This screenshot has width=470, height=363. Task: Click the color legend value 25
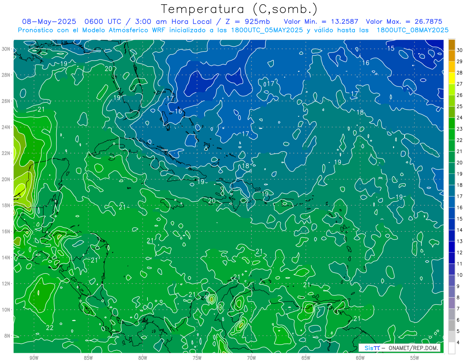pos(459,107)
